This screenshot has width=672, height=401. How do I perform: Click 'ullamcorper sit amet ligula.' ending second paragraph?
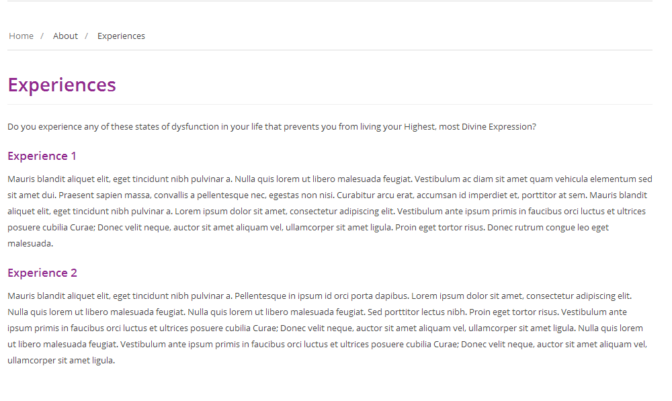coord(61,361)
